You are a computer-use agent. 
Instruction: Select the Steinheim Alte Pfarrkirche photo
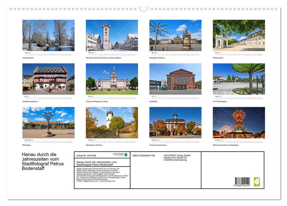tap(112, 35)
